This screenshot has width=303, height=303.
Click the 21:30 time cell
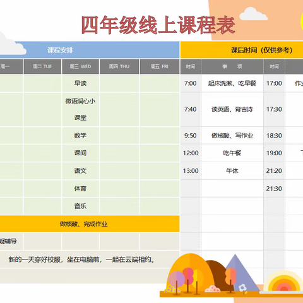274,188
